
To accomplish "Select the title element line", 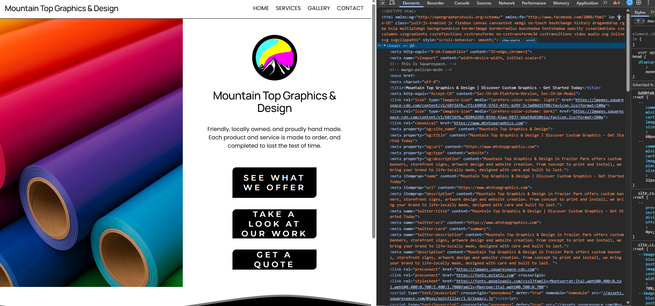I will click(x=495, y=88).
